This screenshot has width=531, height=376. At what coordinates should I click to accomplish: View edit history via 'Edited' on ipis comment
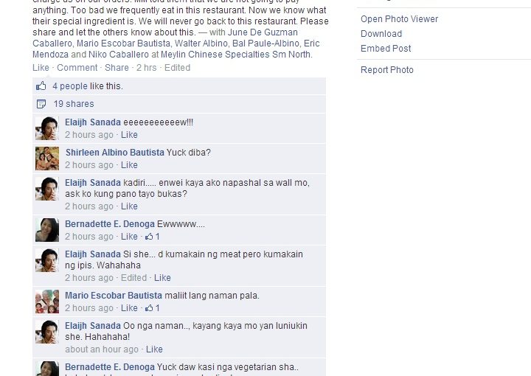point(133,278)
